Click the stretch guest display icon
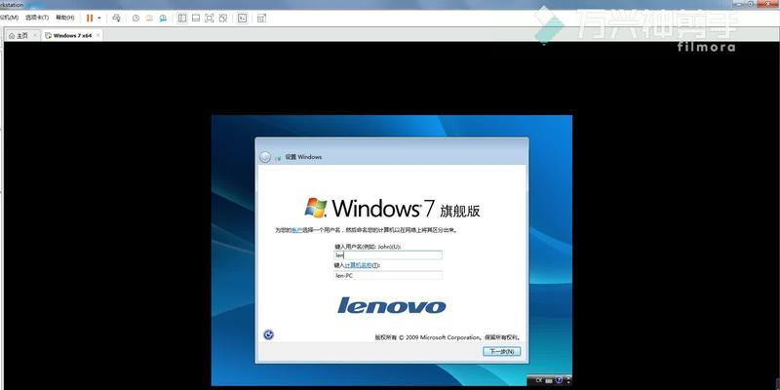Viewport: 780px width, 390px height. pos(261,18)
